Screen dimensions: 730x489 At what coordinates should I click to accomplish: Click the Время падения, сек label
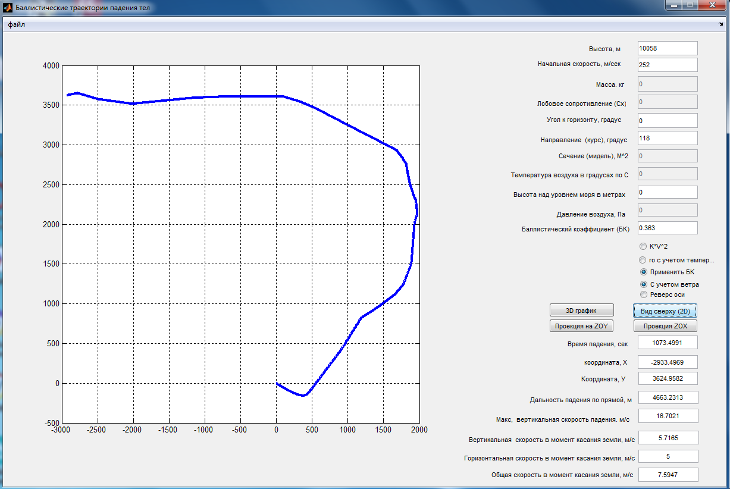point(597,344)
